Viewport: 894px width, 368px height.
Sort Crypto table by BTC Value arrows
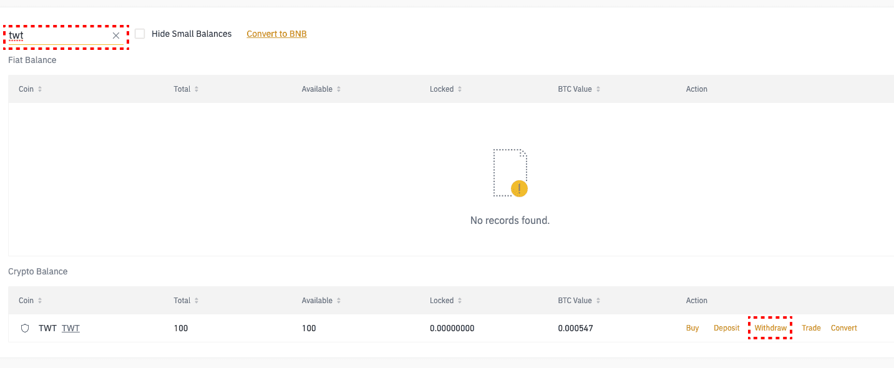pyautogui.click(x=598, y=301)
